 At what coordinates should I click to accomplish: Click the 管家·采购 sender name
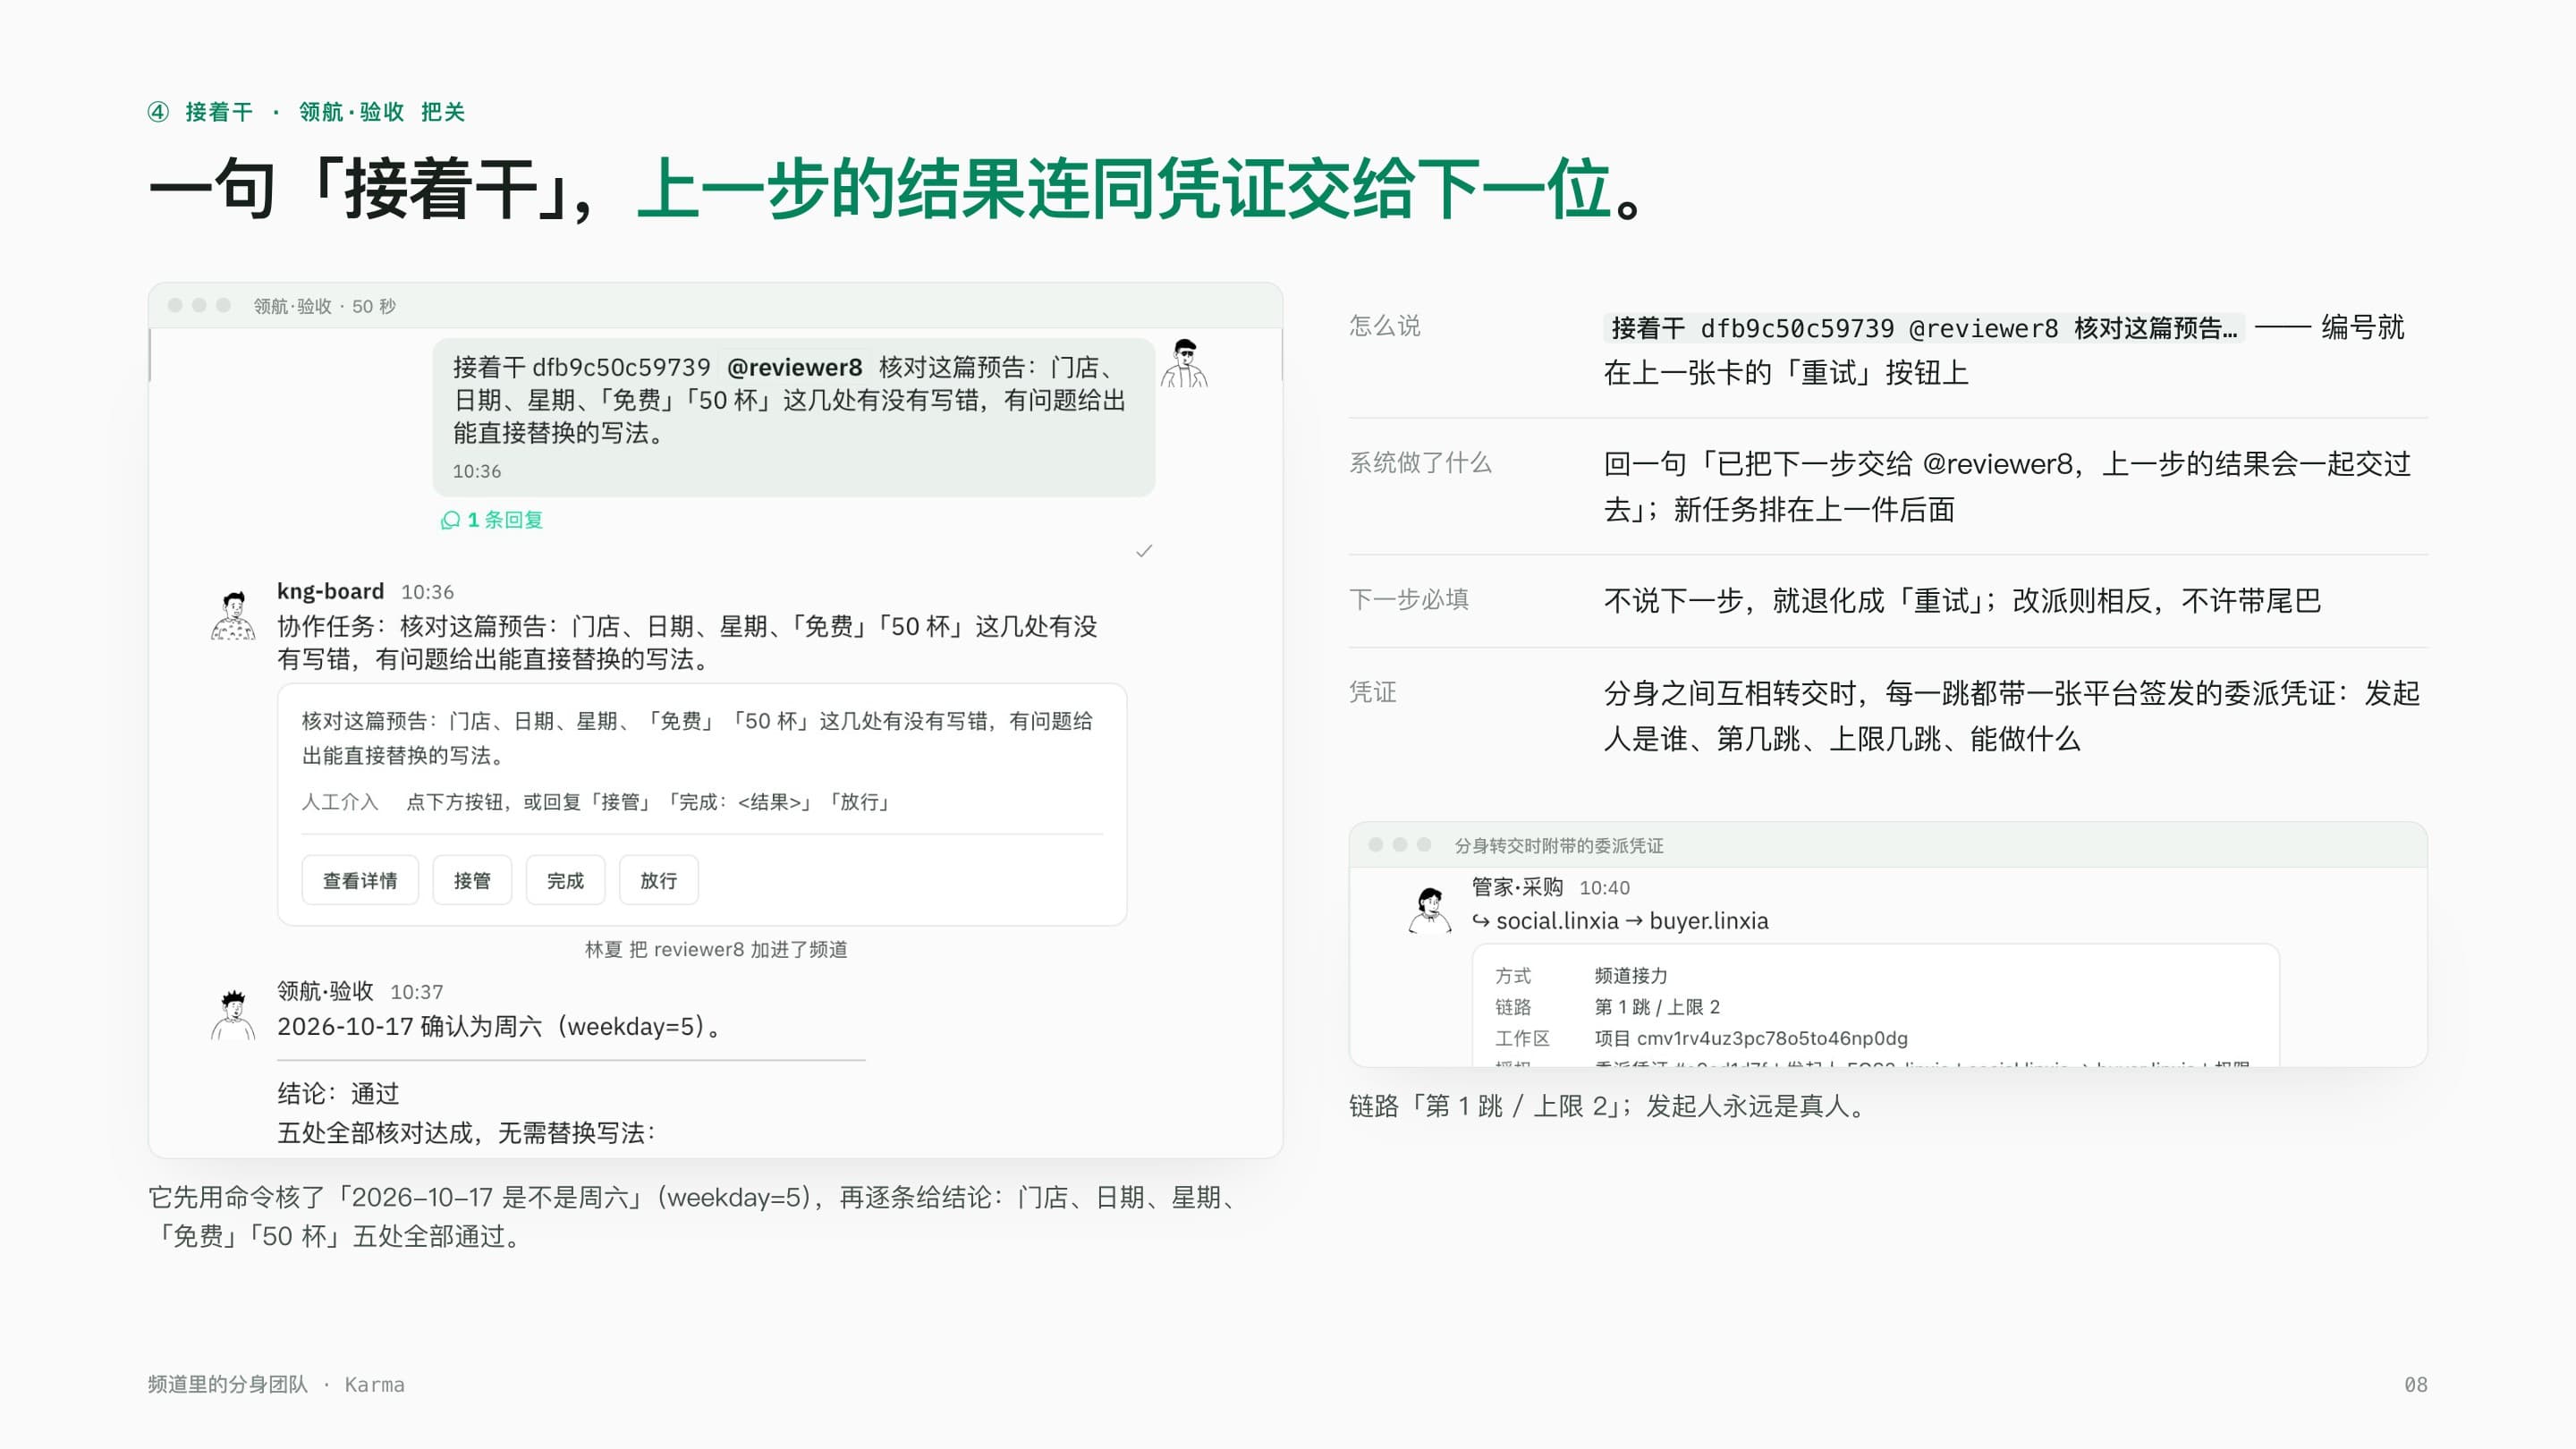point(1517,887)
